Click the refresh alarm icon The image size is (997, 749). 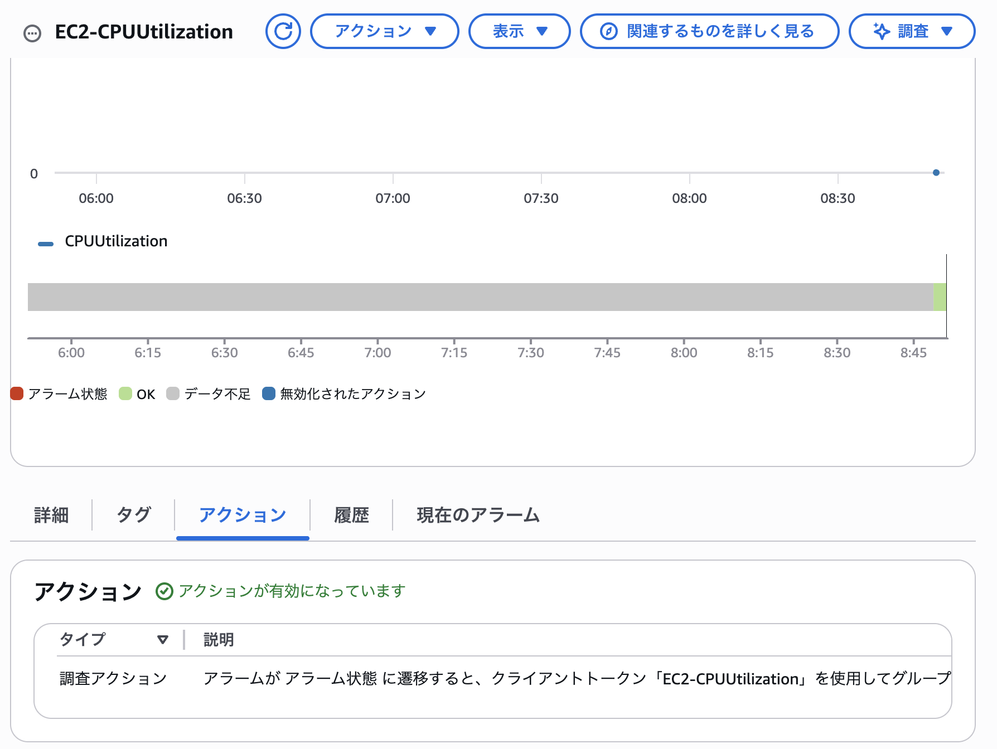[283, 31]
